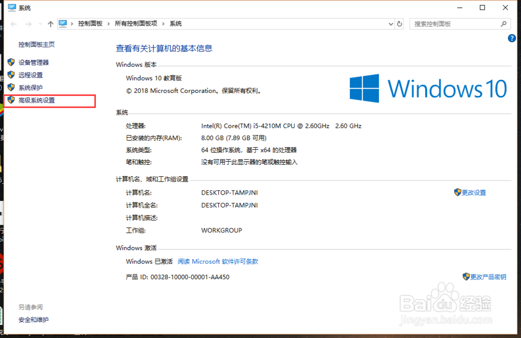This screenshot has width=521, height=338.
Task: Click the Windows 10 logo
Action: point(428,89)
